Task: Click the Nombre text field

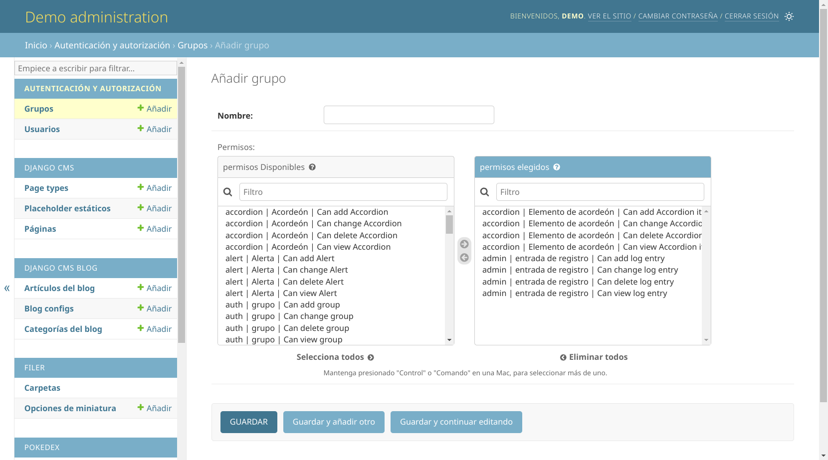Action: click(409, 115)
